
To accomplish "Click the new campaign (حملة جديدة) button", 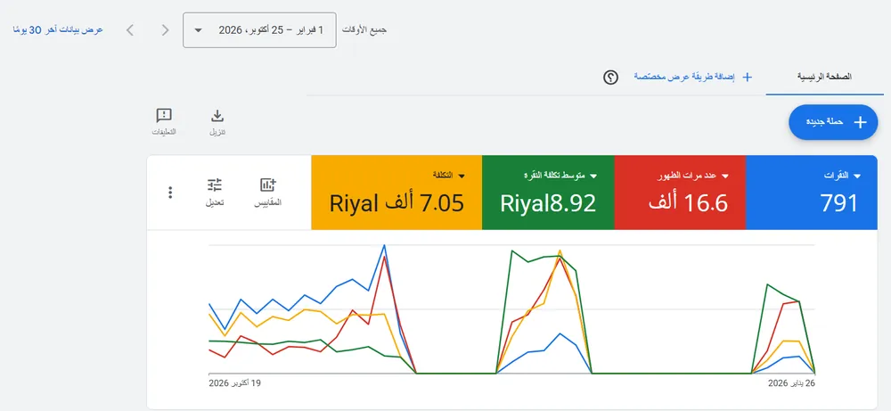I will (834, 121).
